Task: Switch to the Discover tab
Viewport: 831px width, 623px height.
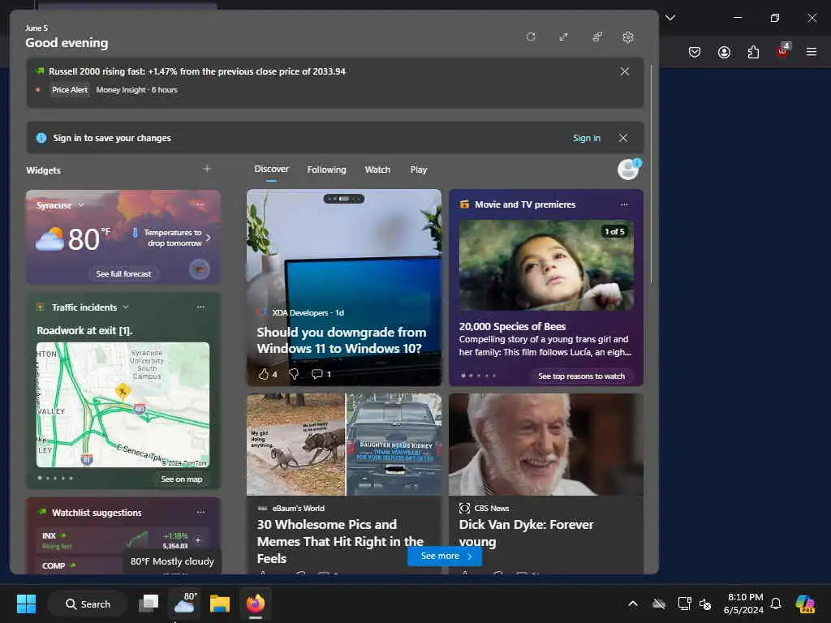Action: pos(271,169)
